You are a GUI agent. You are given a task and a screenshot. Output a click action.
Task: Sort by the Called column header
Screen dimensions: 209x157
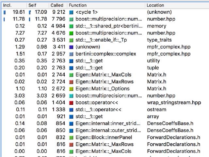tap(58, 5)
